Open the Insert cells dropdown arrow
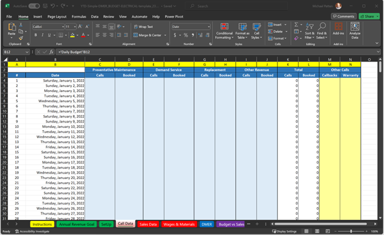 285,25
